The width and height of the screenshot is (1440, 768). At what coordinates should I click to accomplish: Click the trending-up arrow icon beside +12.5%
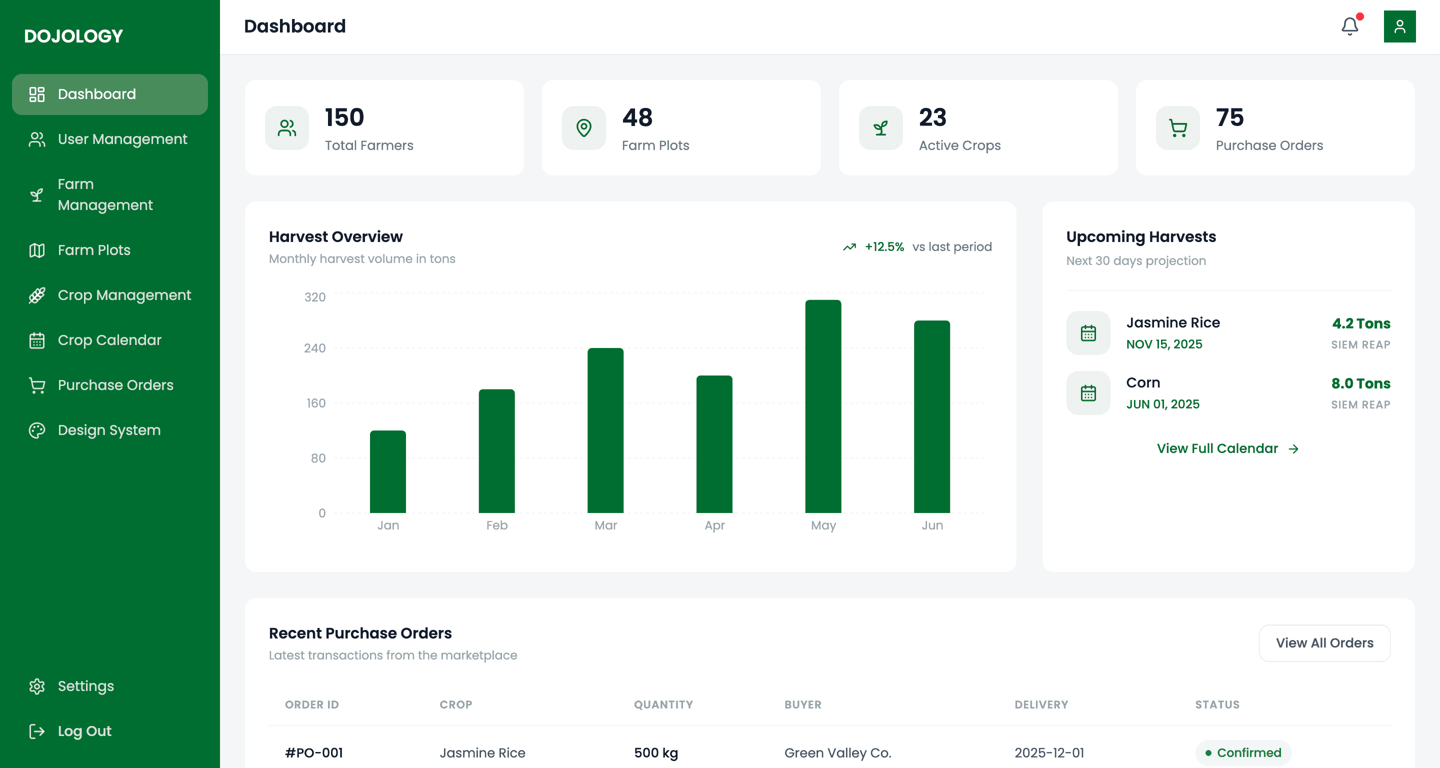point(849,247)
